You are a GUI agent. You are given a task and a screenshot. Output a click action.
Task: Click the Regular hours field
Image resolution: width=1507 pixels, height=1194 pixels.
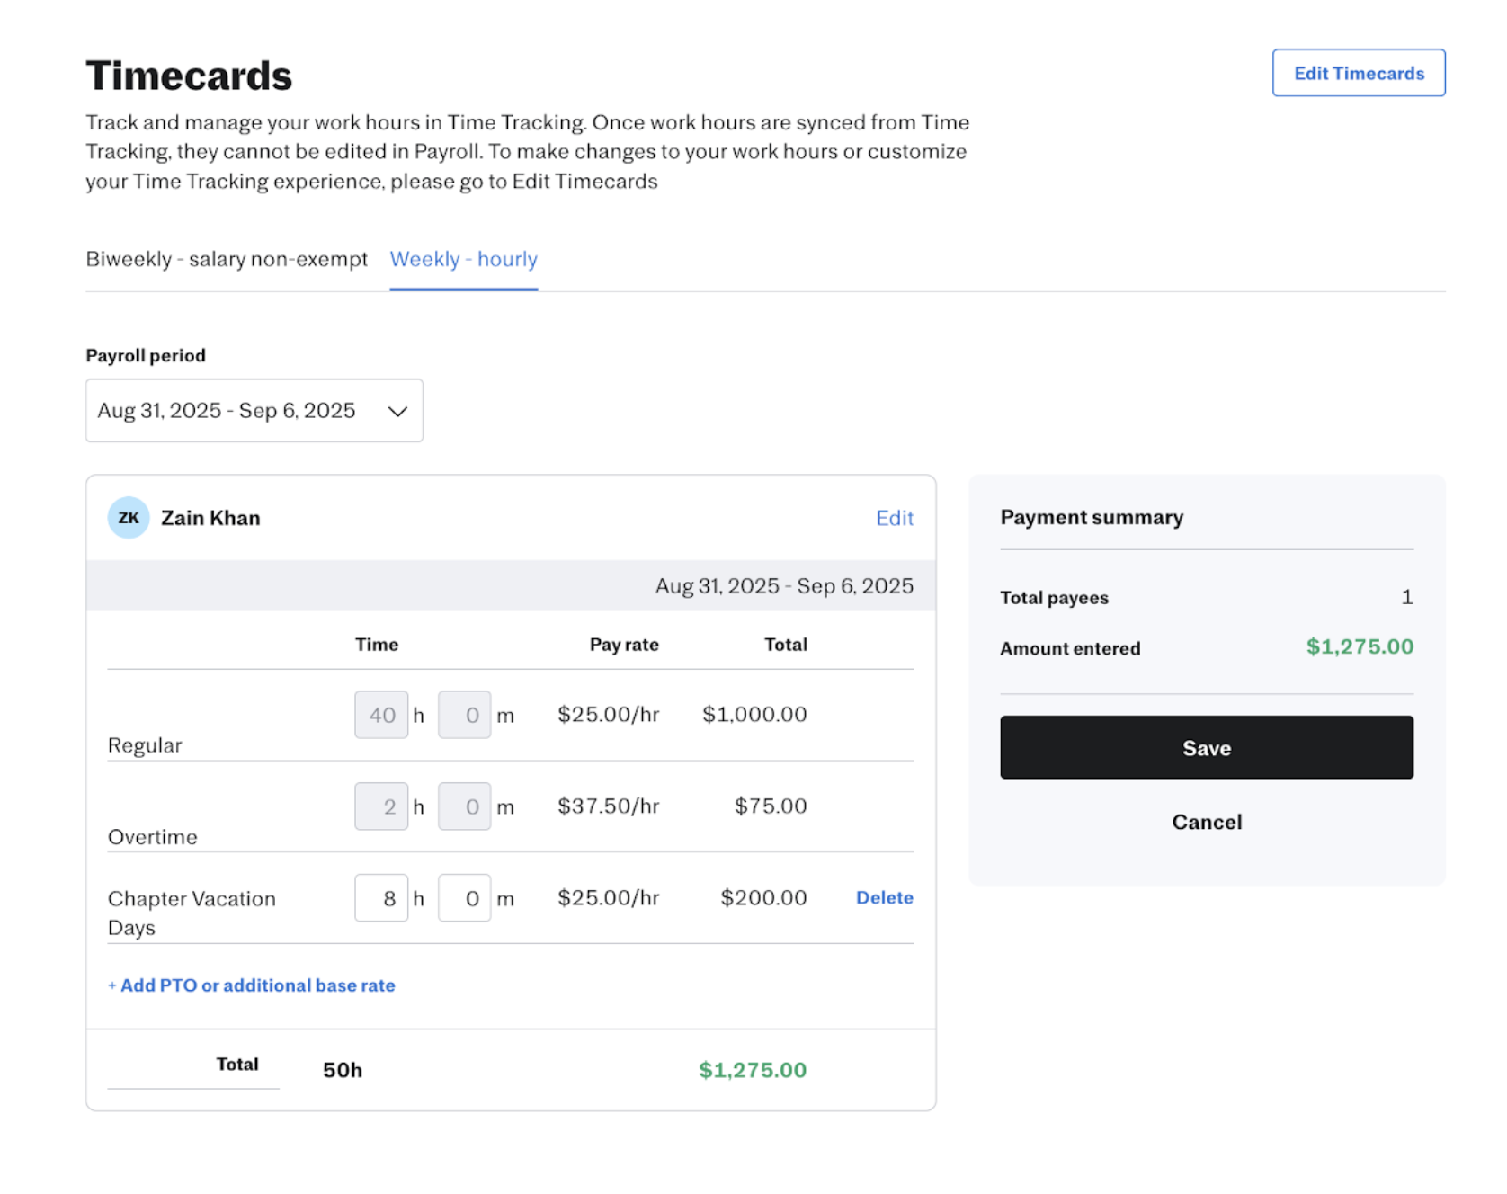coord(381,716)
